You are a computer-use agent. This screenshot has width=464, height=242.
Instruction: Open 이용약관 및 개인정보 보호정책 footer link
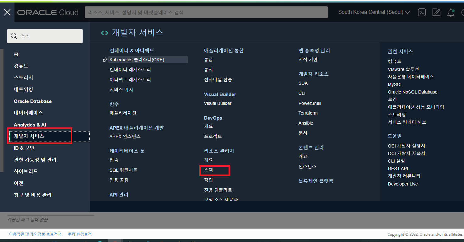coord(35,234)
